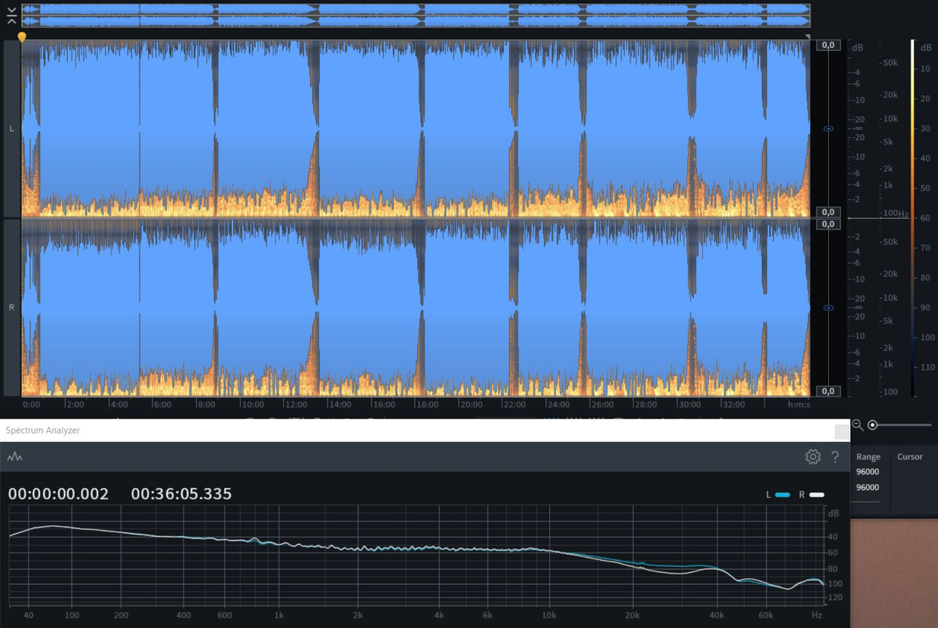Open Spectrum Analyzer help question mark
The width and height of the screenshot is (938, 628).
[x=835, y=457]
